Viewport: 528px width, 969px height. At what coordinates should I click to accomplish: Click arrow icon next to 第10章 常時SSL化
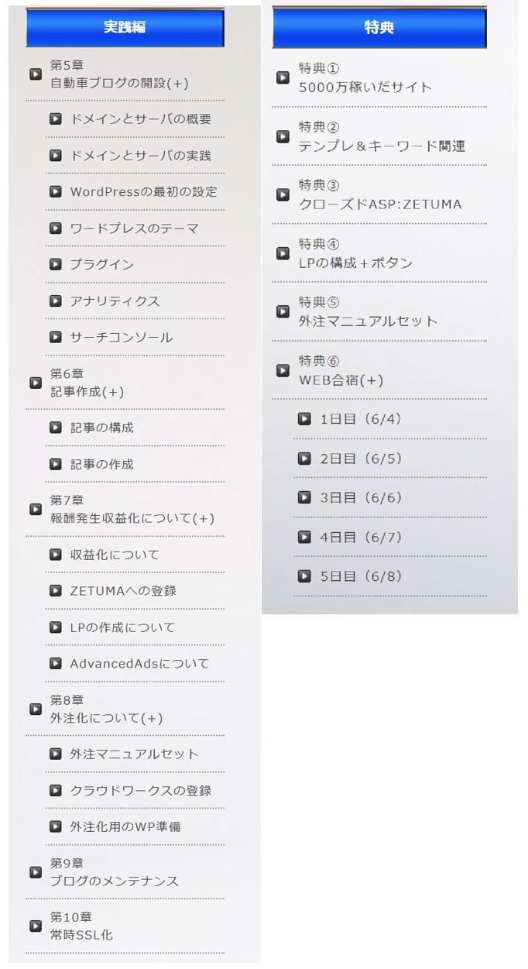tap(36, 926)
